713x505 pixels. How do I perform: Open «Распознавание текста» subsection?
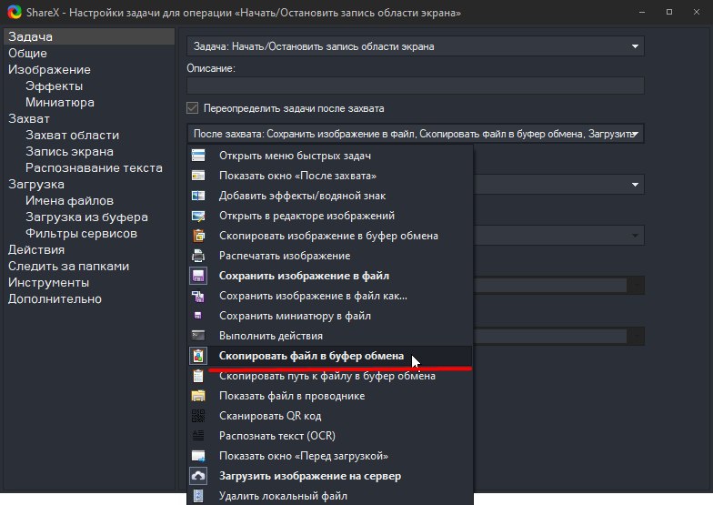point(95,167)
